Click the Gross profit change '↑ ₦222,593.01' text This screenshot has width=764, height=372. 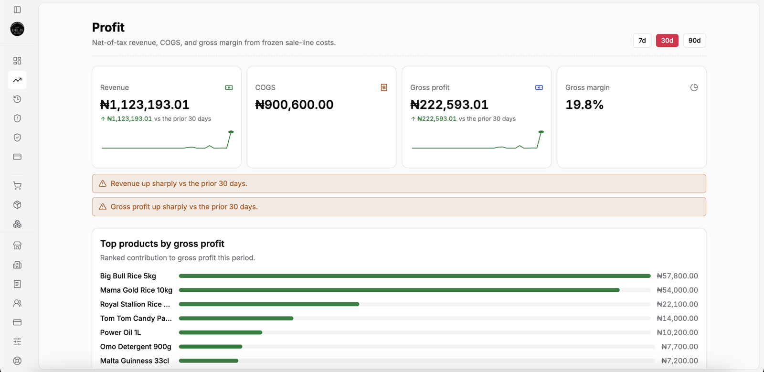pos(433,118)
